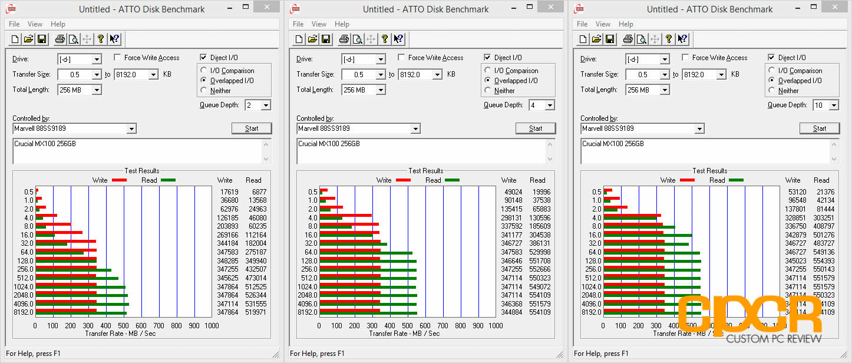
Task: Click New icon in Queue Depth 4 window
Action: pyautogui.click(x=299, y=39)
